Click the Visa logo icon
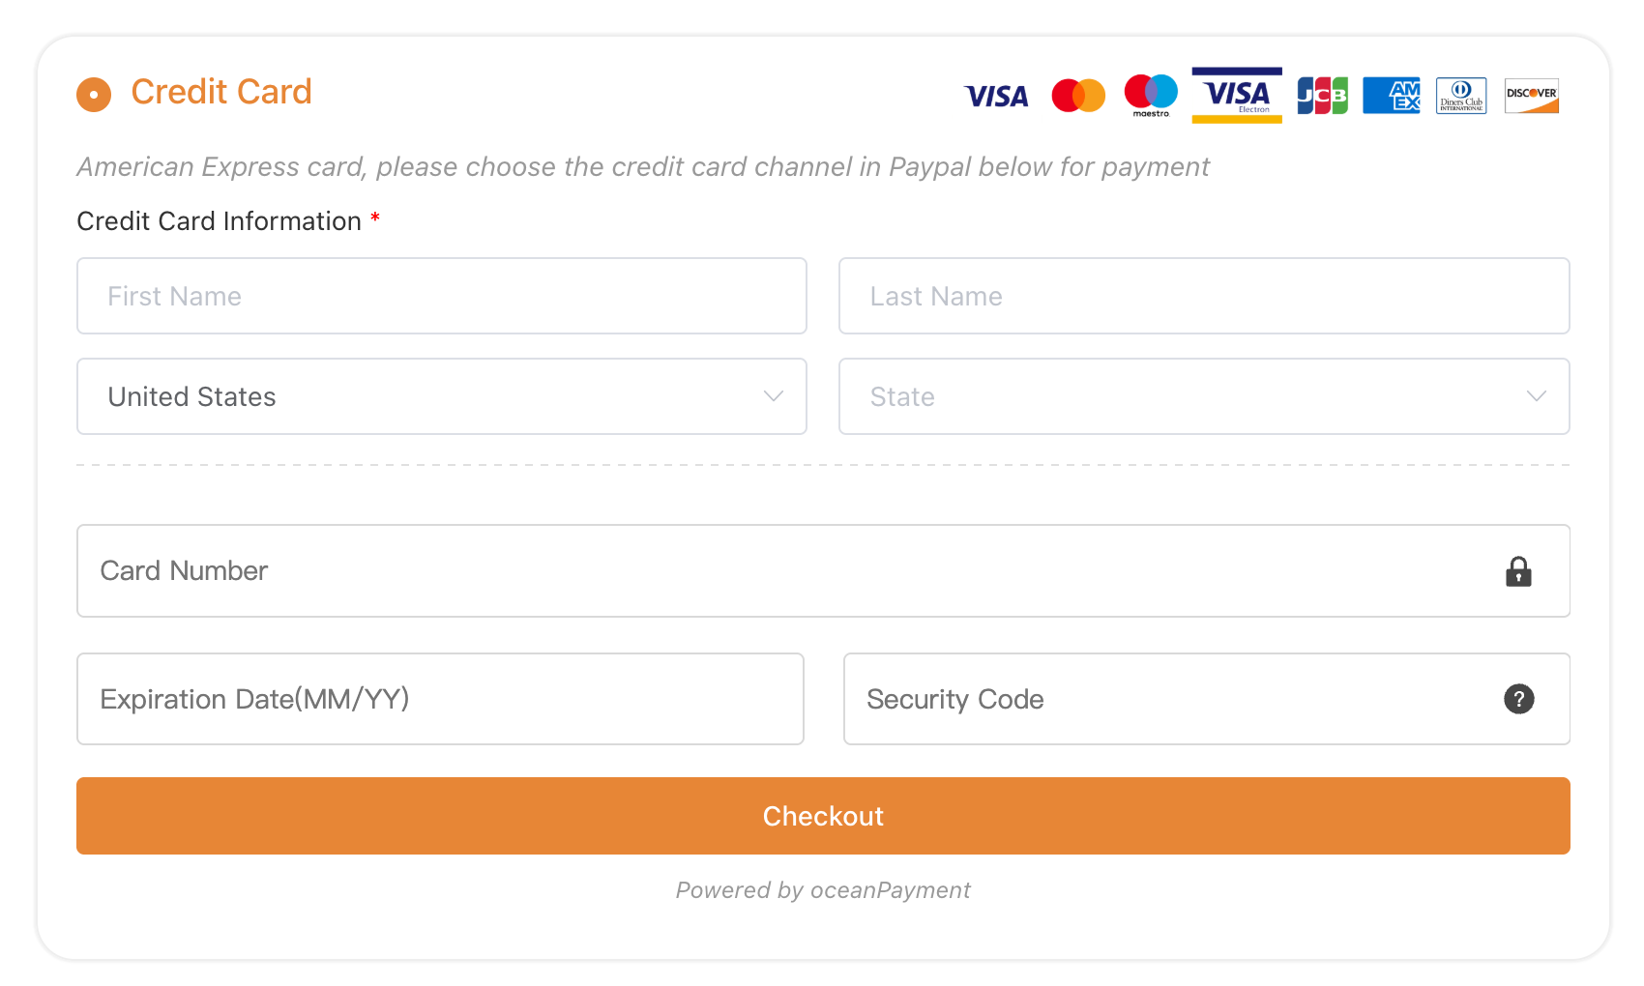 click(996, 96)
